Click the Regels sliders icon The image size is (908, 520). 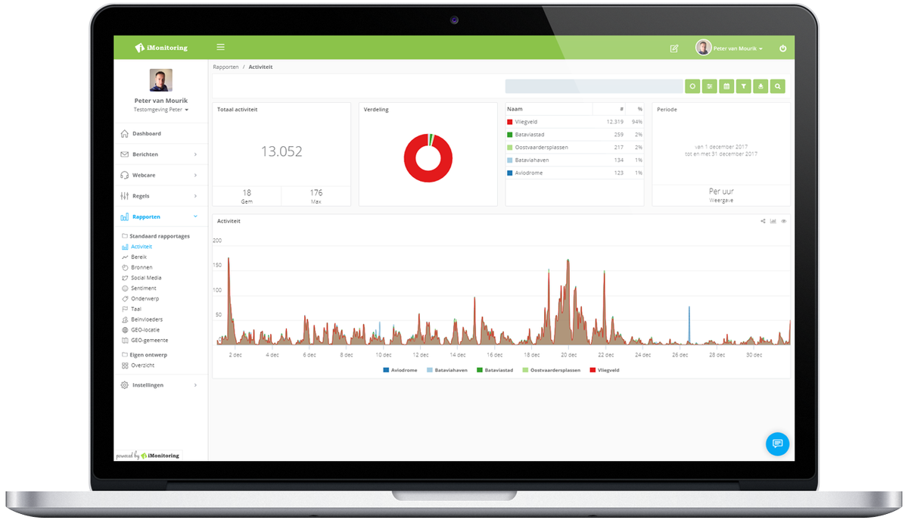click(125, 196)
